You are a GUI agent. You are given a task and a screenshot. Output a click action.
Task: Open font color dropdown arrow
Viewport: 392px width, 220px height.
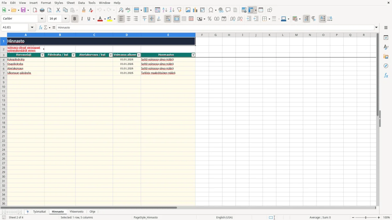105,19
